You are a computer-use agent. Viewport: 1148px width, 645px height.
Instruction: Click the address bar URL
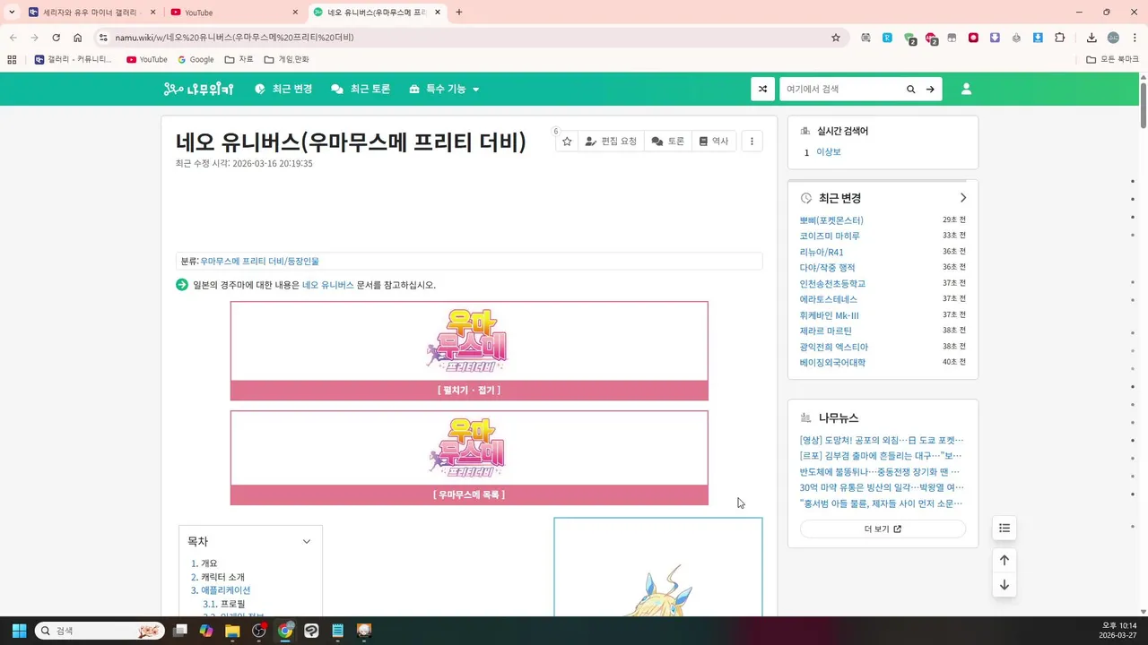click(x=234, y=38)
